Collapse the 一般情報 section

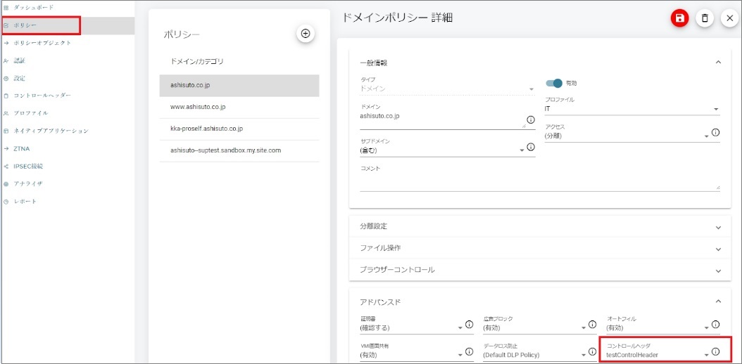pyautogui.click(x=718, y=63)
